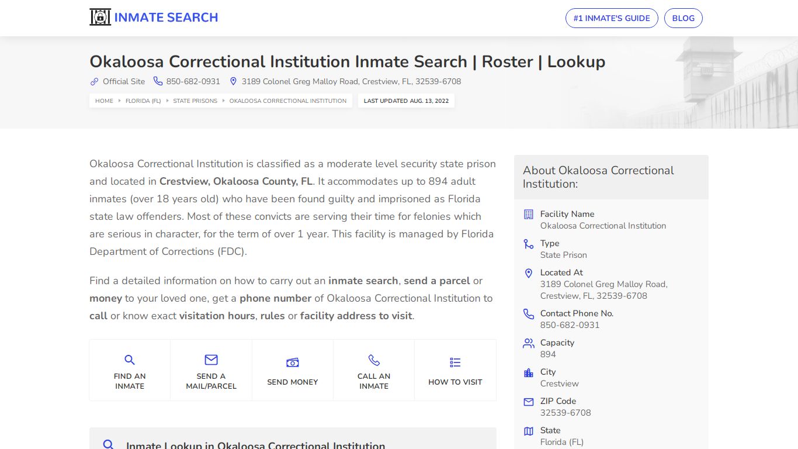Click the envelope icon for Send a Mail/Parcel
The width and height of the screenshot is (798, 449).
pyautogui.click(x=211, y=360)
